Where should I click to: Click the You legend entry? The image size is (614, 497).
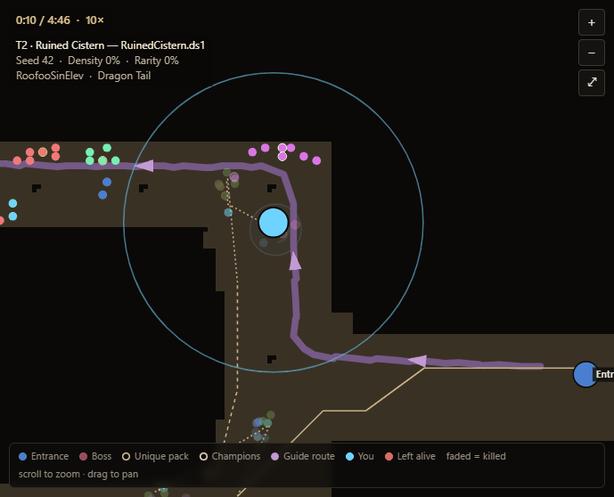pos(360,456)
